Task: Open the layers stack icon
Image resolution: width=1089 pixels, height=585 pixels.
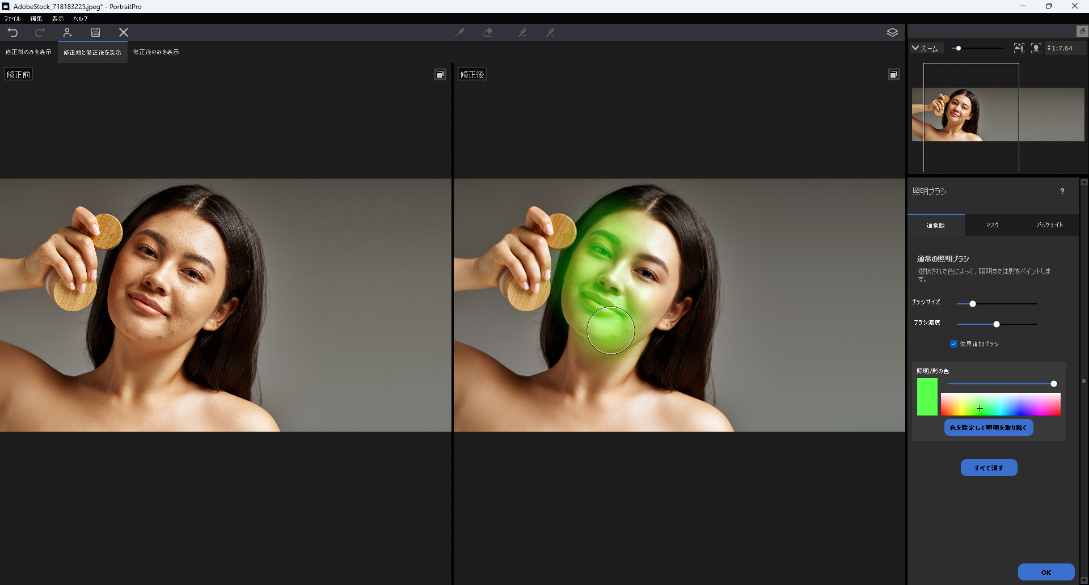Action: (x=892, y=32)
